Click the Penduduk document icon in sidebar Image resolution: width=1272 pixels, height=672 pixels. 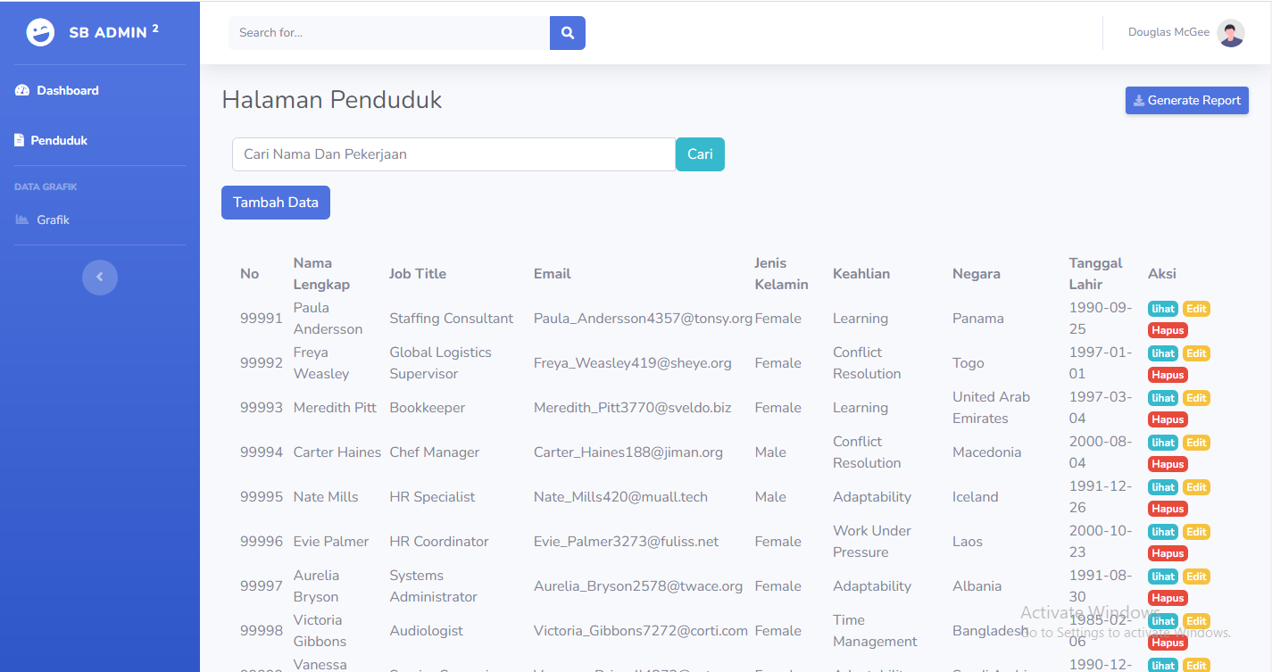20,140
